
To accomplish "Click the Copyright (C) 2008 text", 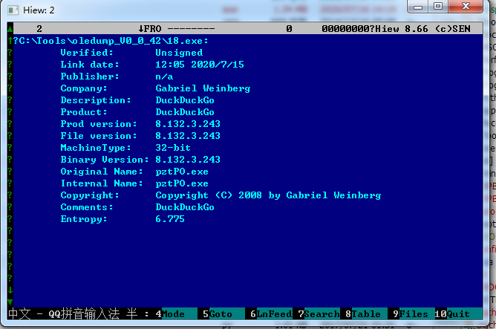I will [x=209, y=195].
